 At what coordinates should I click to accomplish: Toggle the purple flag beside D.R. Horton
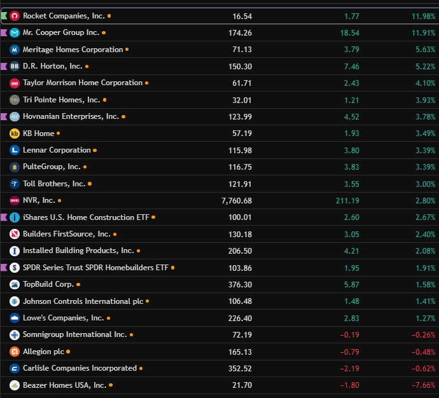click(4, 66)
